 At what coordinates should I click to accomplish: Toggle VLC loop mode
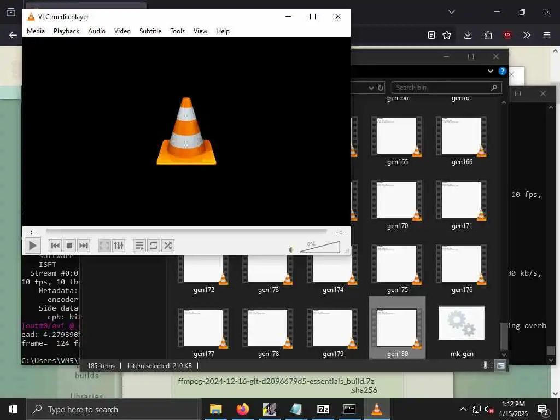point(153,246)
